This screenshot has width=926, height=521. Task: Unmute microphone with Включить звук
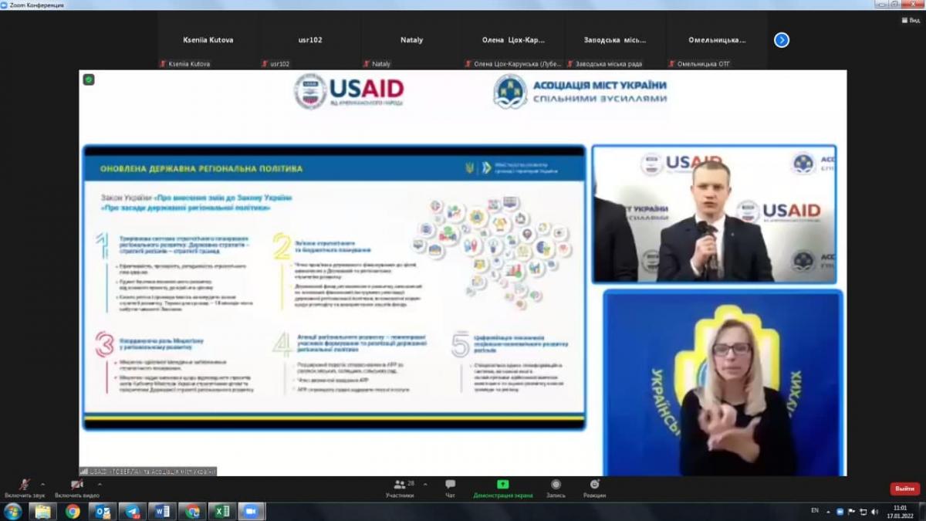coord(25,485)
